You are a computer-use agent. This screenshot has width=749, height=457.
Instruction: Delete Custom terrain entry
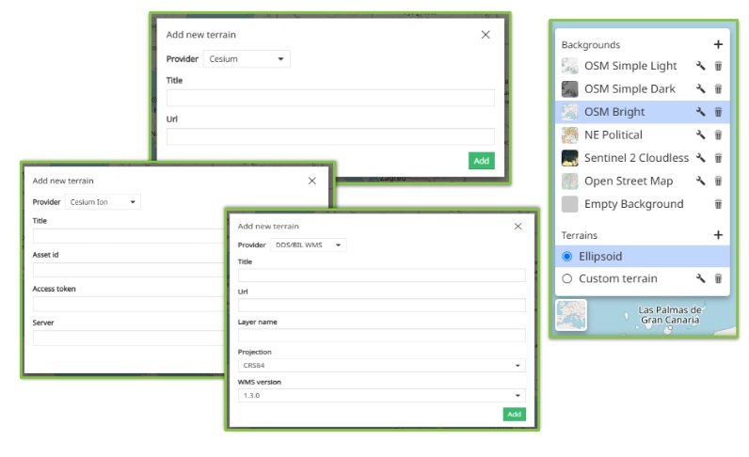(x=718, y=278)
